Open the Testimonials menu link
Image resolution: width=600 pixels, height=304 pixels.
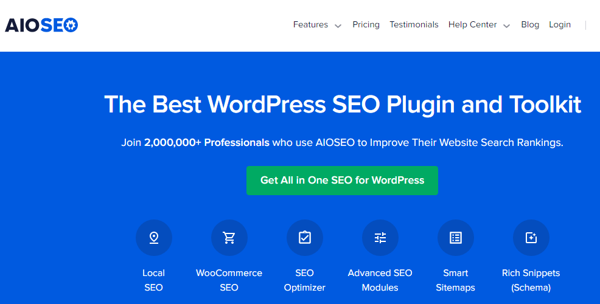414,24
